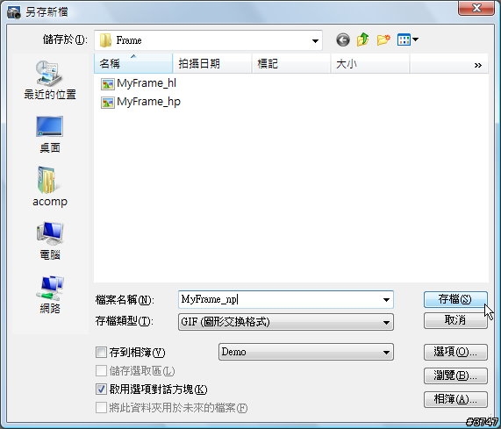Click the camera icon in the title bar
Screen dimensions: 501x429
click(14, 12)
